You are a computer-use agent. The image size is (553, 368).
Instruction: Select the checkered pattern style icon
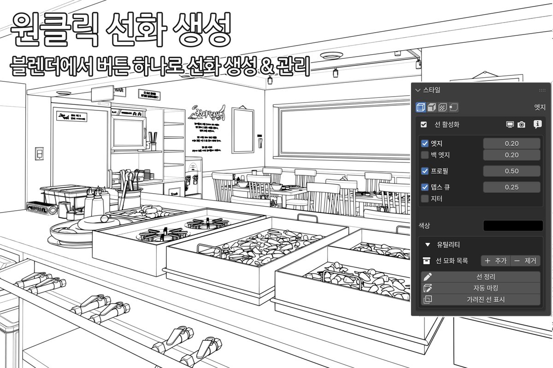pos(443,107)
